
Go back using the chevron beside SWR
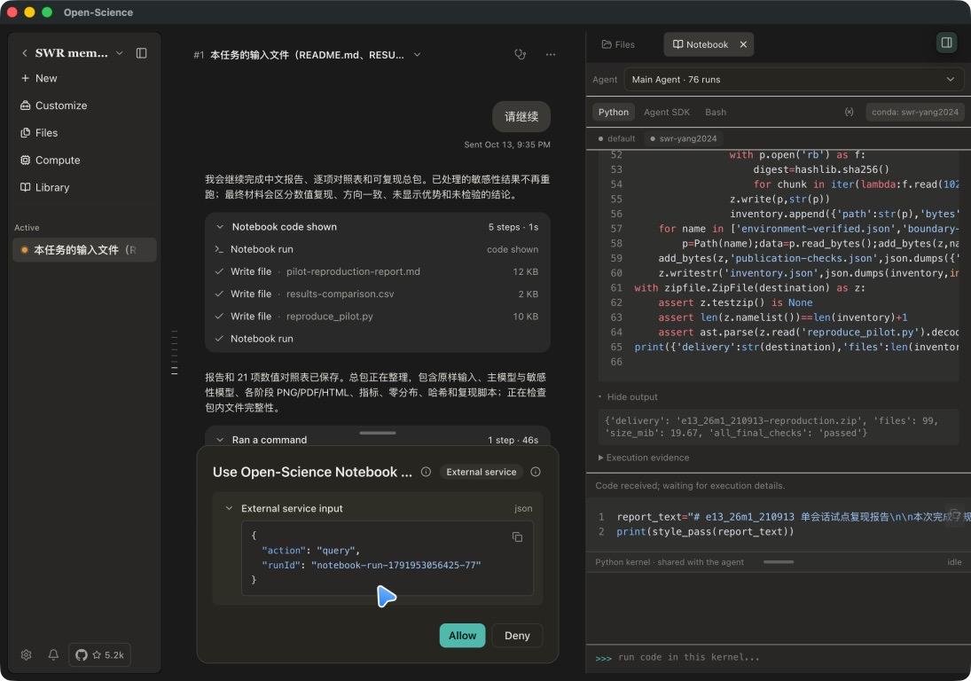pyautogui.click(x=25, y=53)
